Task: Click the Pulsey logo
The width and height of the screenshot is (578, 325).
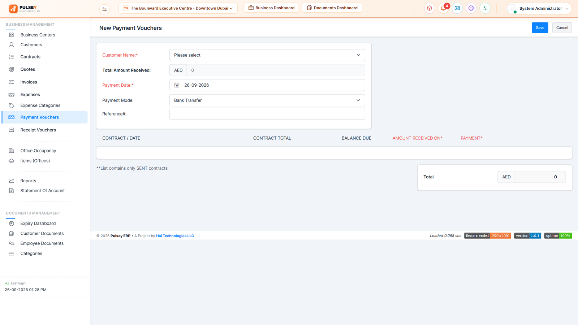Action: point(25,8)
